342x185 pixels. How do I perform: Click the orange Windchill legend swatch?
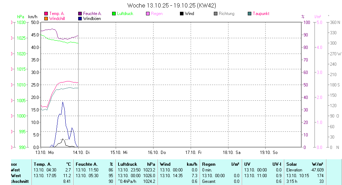tap(46, 19)
